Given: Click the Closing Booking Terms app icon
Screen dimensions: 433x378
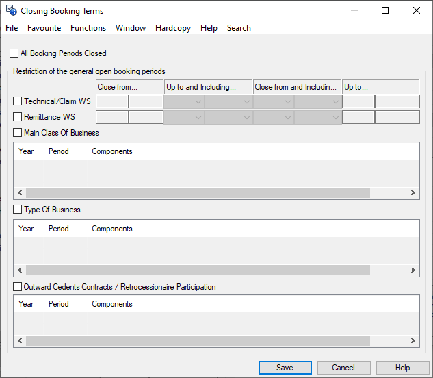Looking at the screenshot, I should (11, 10).
